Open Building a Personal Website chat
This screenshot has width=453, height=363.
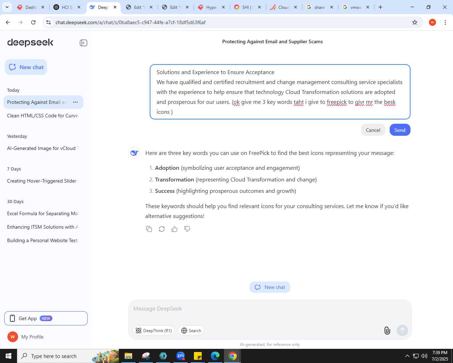43,240
